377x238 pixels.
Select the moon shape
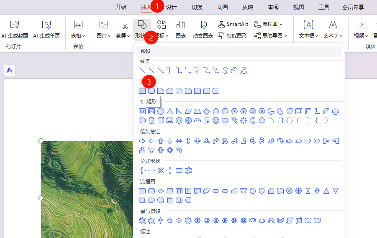coord(253,120)
